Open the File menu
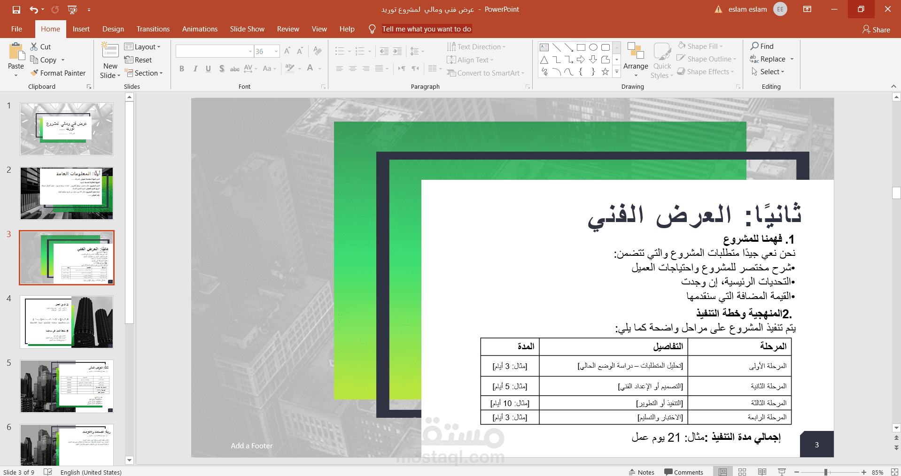This screenshot has width=901, height=476. [x=16, y=29]
